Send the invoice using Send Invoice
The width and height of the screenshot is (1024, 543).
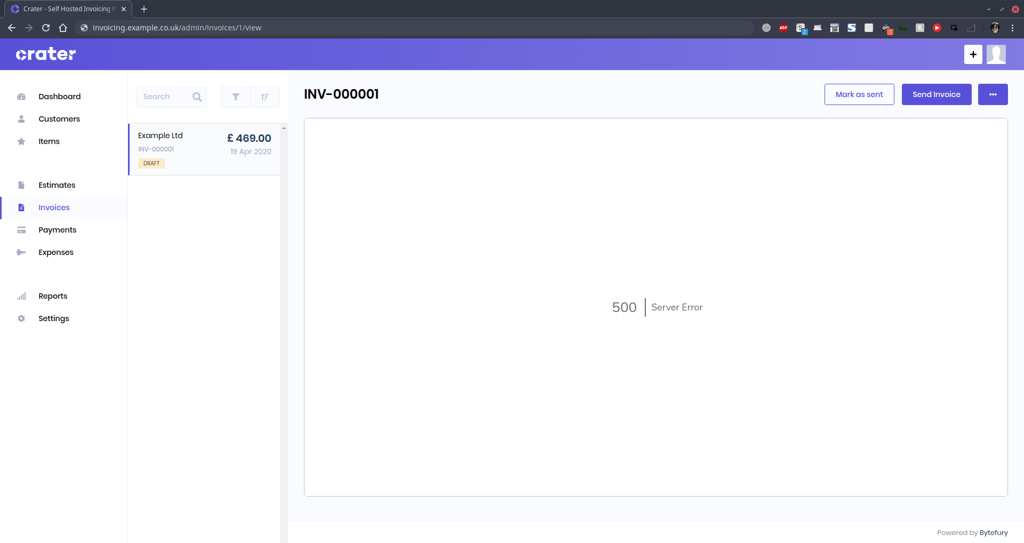coord(936,94)
